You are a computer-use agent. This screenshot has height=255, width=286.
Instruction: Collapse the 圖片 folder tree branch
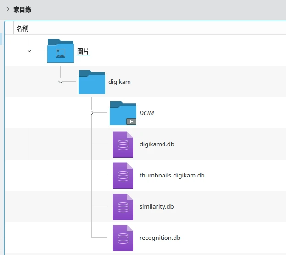click(x=29, y=50)
